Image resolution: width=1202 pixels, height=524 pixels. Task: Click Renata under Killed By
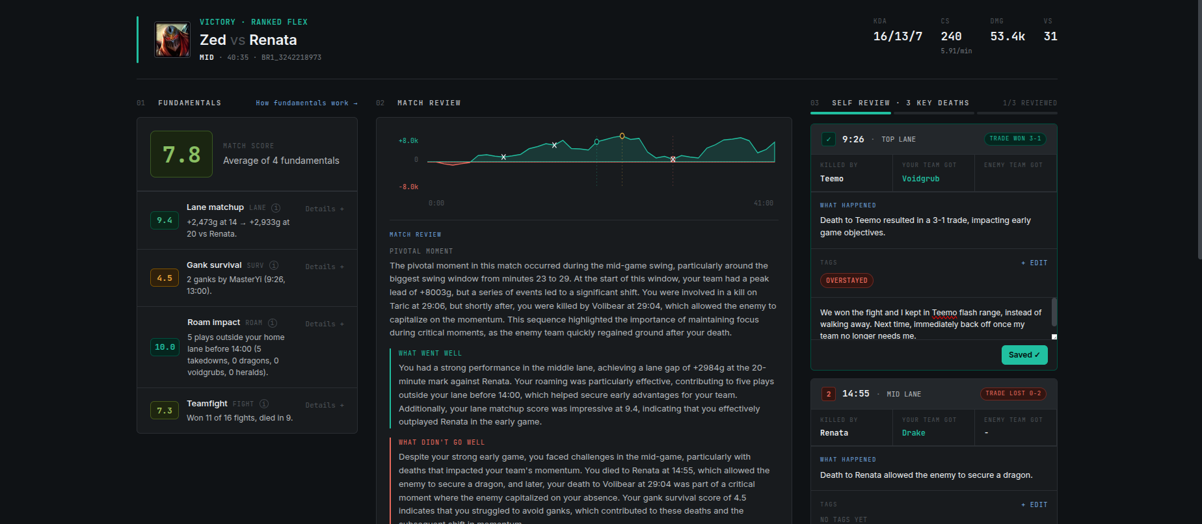[x=834, y=433]
